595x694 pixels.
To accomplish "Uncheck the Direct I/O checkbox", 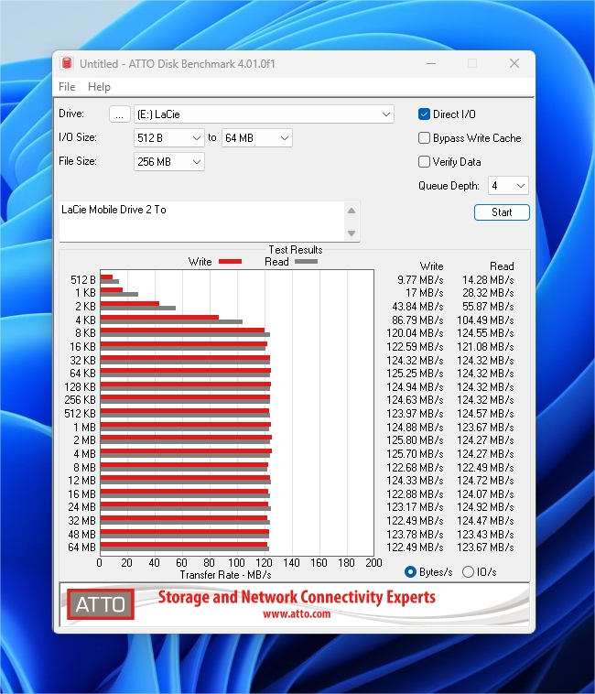I will 424,114.
